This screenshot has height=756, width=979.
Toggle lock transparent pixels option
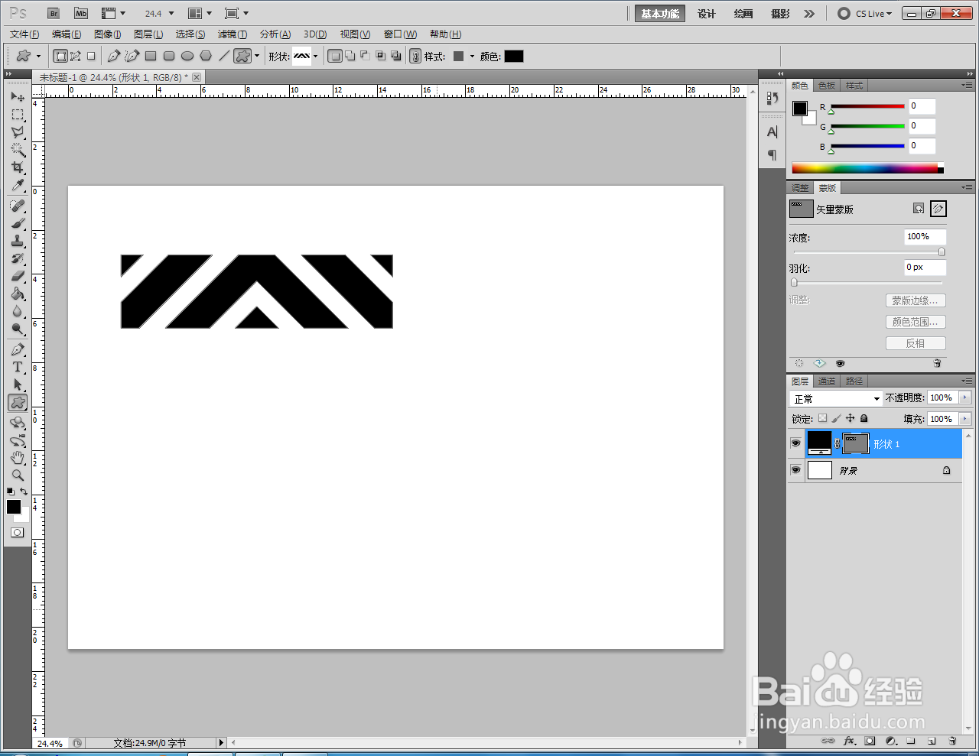point(822,418)
